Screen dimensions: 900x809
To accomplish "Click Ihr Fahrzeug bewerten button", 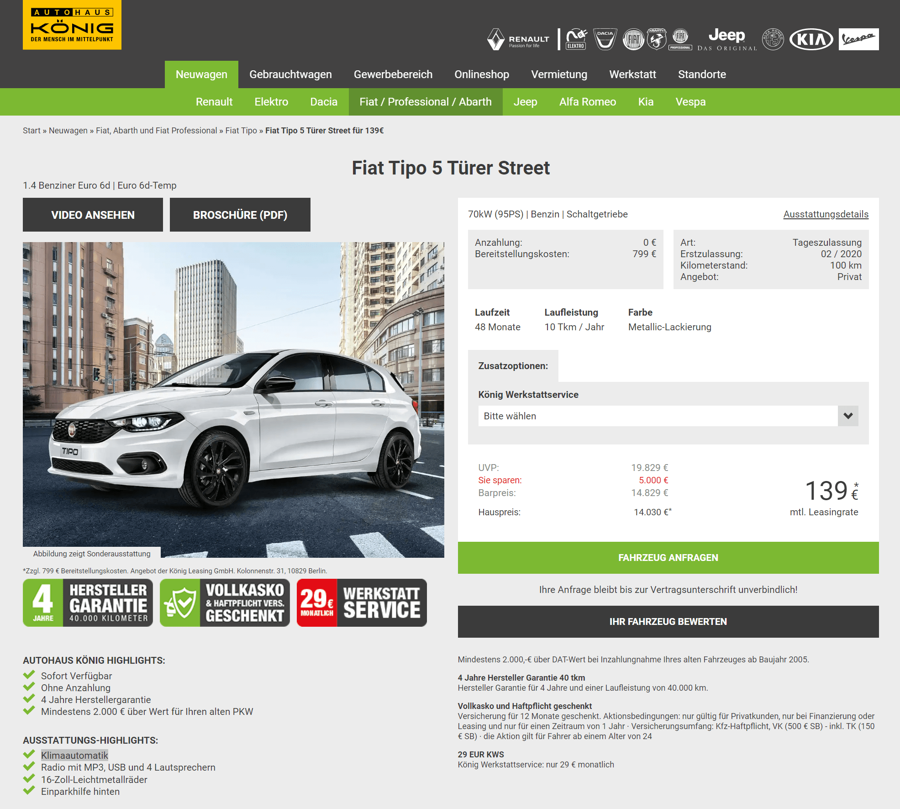I will 668,622.
